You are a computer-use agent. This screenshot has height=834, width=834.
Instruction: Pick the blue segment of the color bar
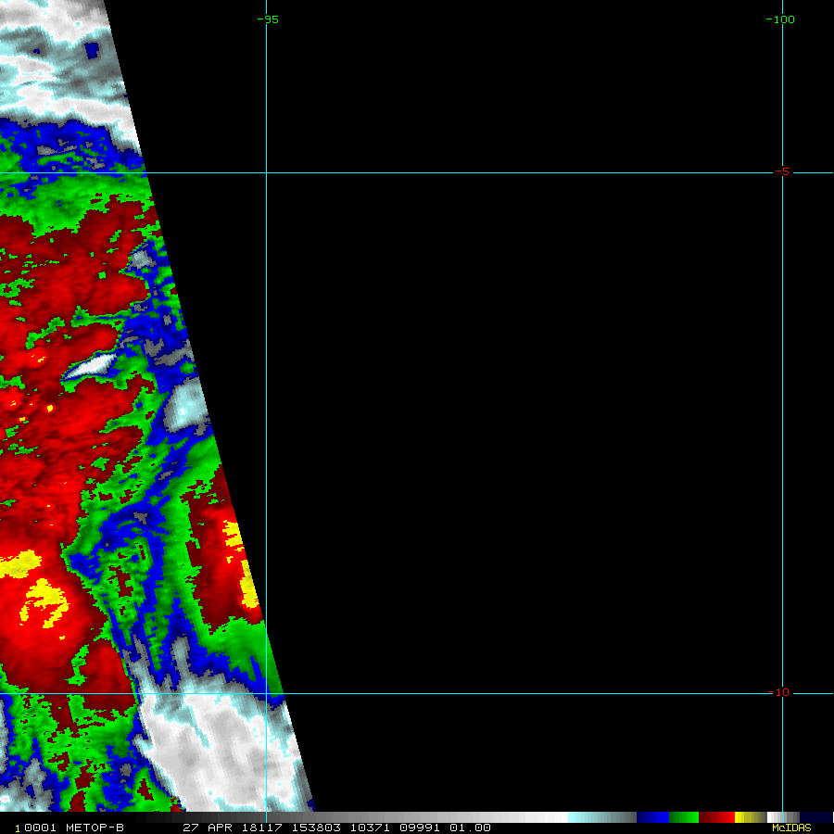(653, 817)
